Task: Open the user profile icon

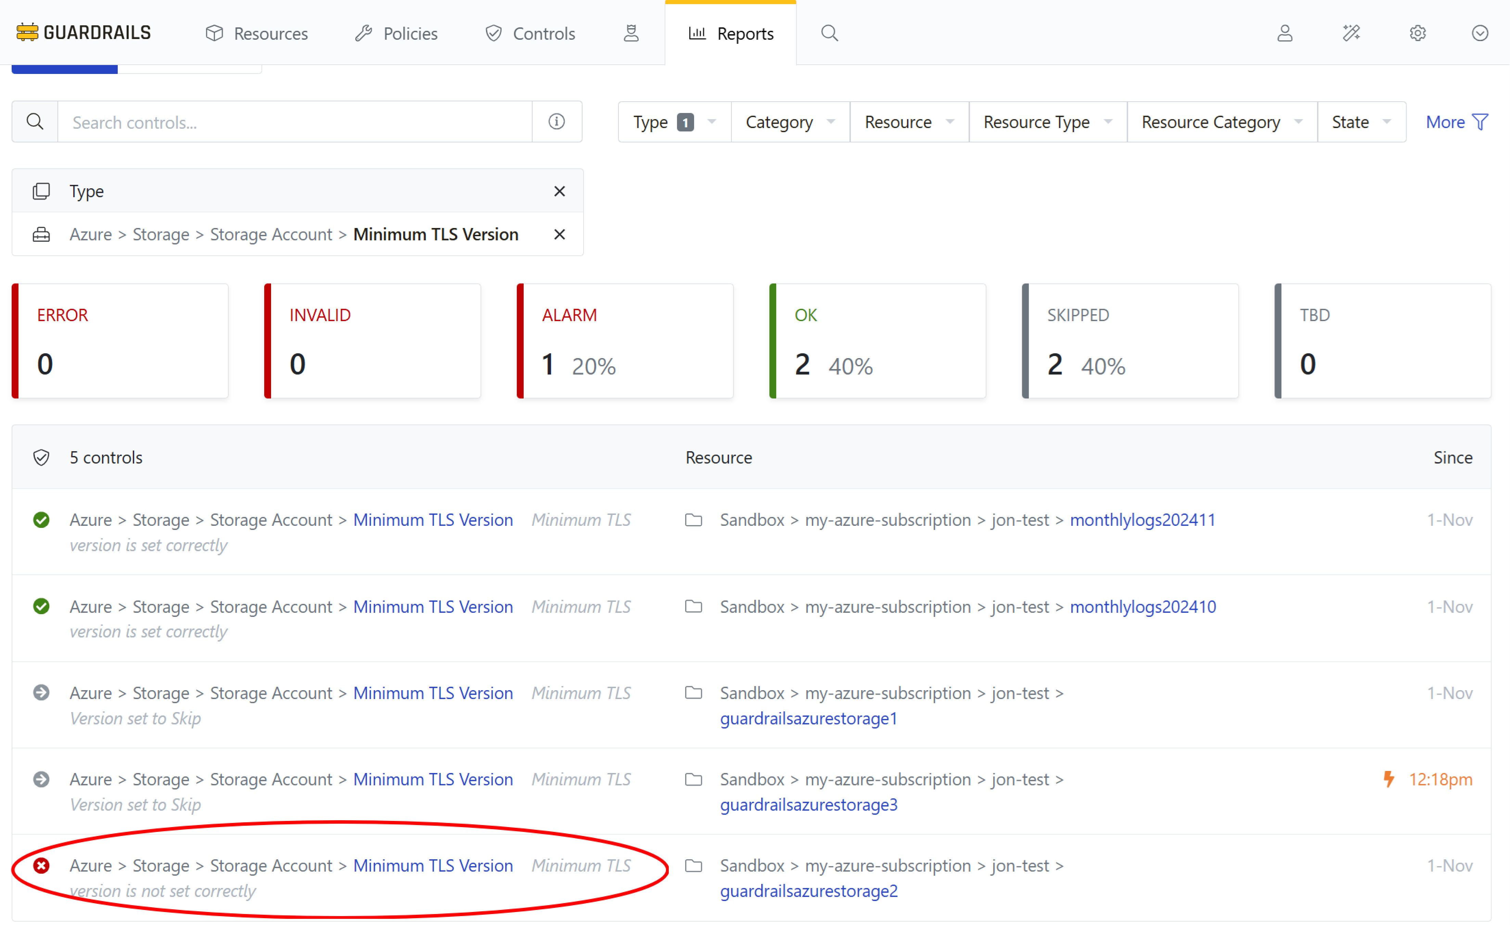Action: (x=1284, y=33)
